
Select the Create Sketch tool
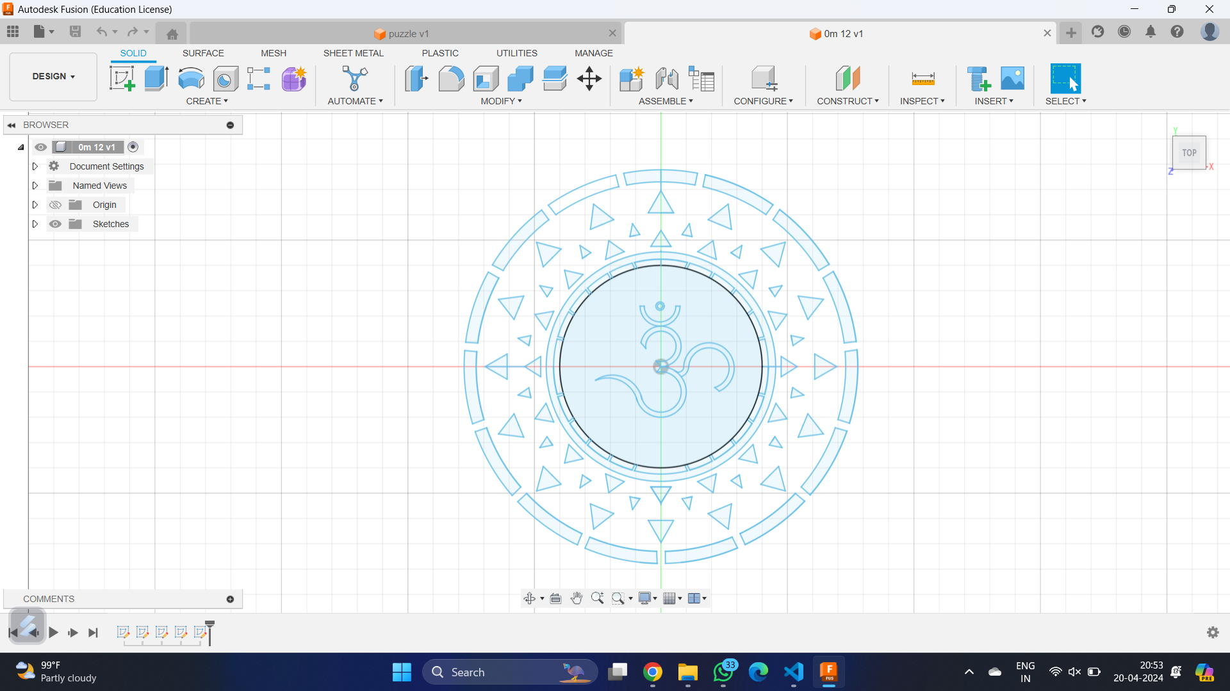pyautogui.click(x=122, y=79)
